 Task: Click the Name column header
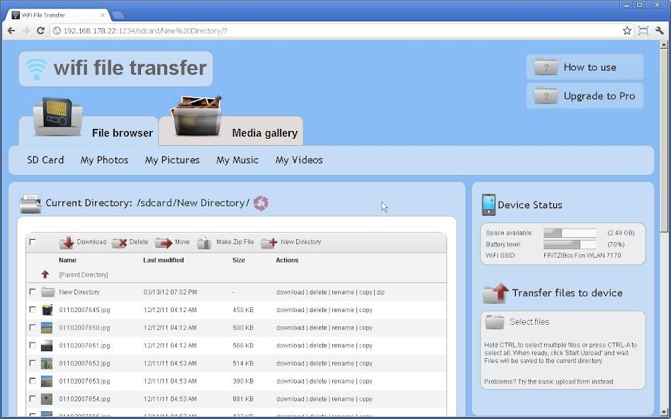click(x=67, y=260)
